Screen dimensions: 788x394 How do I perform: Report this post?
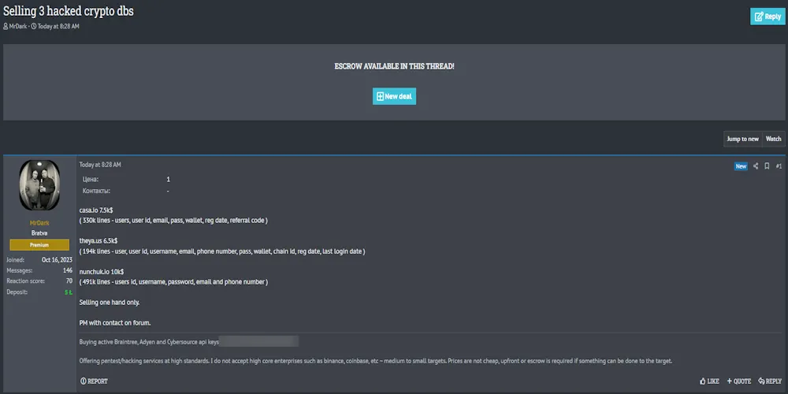coord(94,381)
